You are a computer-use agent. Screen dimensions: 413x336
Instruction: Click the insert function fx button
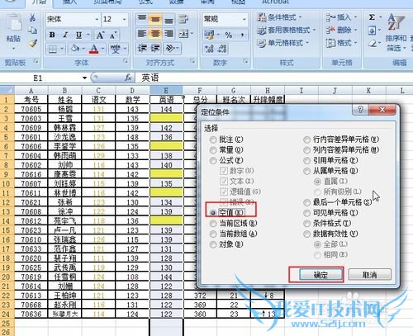(x=128, y=78)
